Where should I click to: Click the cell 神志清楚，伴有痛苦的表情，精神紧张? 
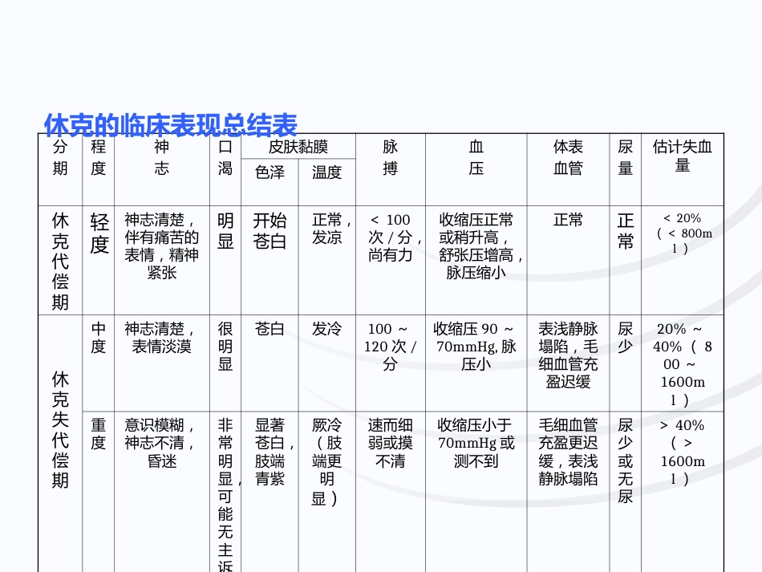(162, 261)
